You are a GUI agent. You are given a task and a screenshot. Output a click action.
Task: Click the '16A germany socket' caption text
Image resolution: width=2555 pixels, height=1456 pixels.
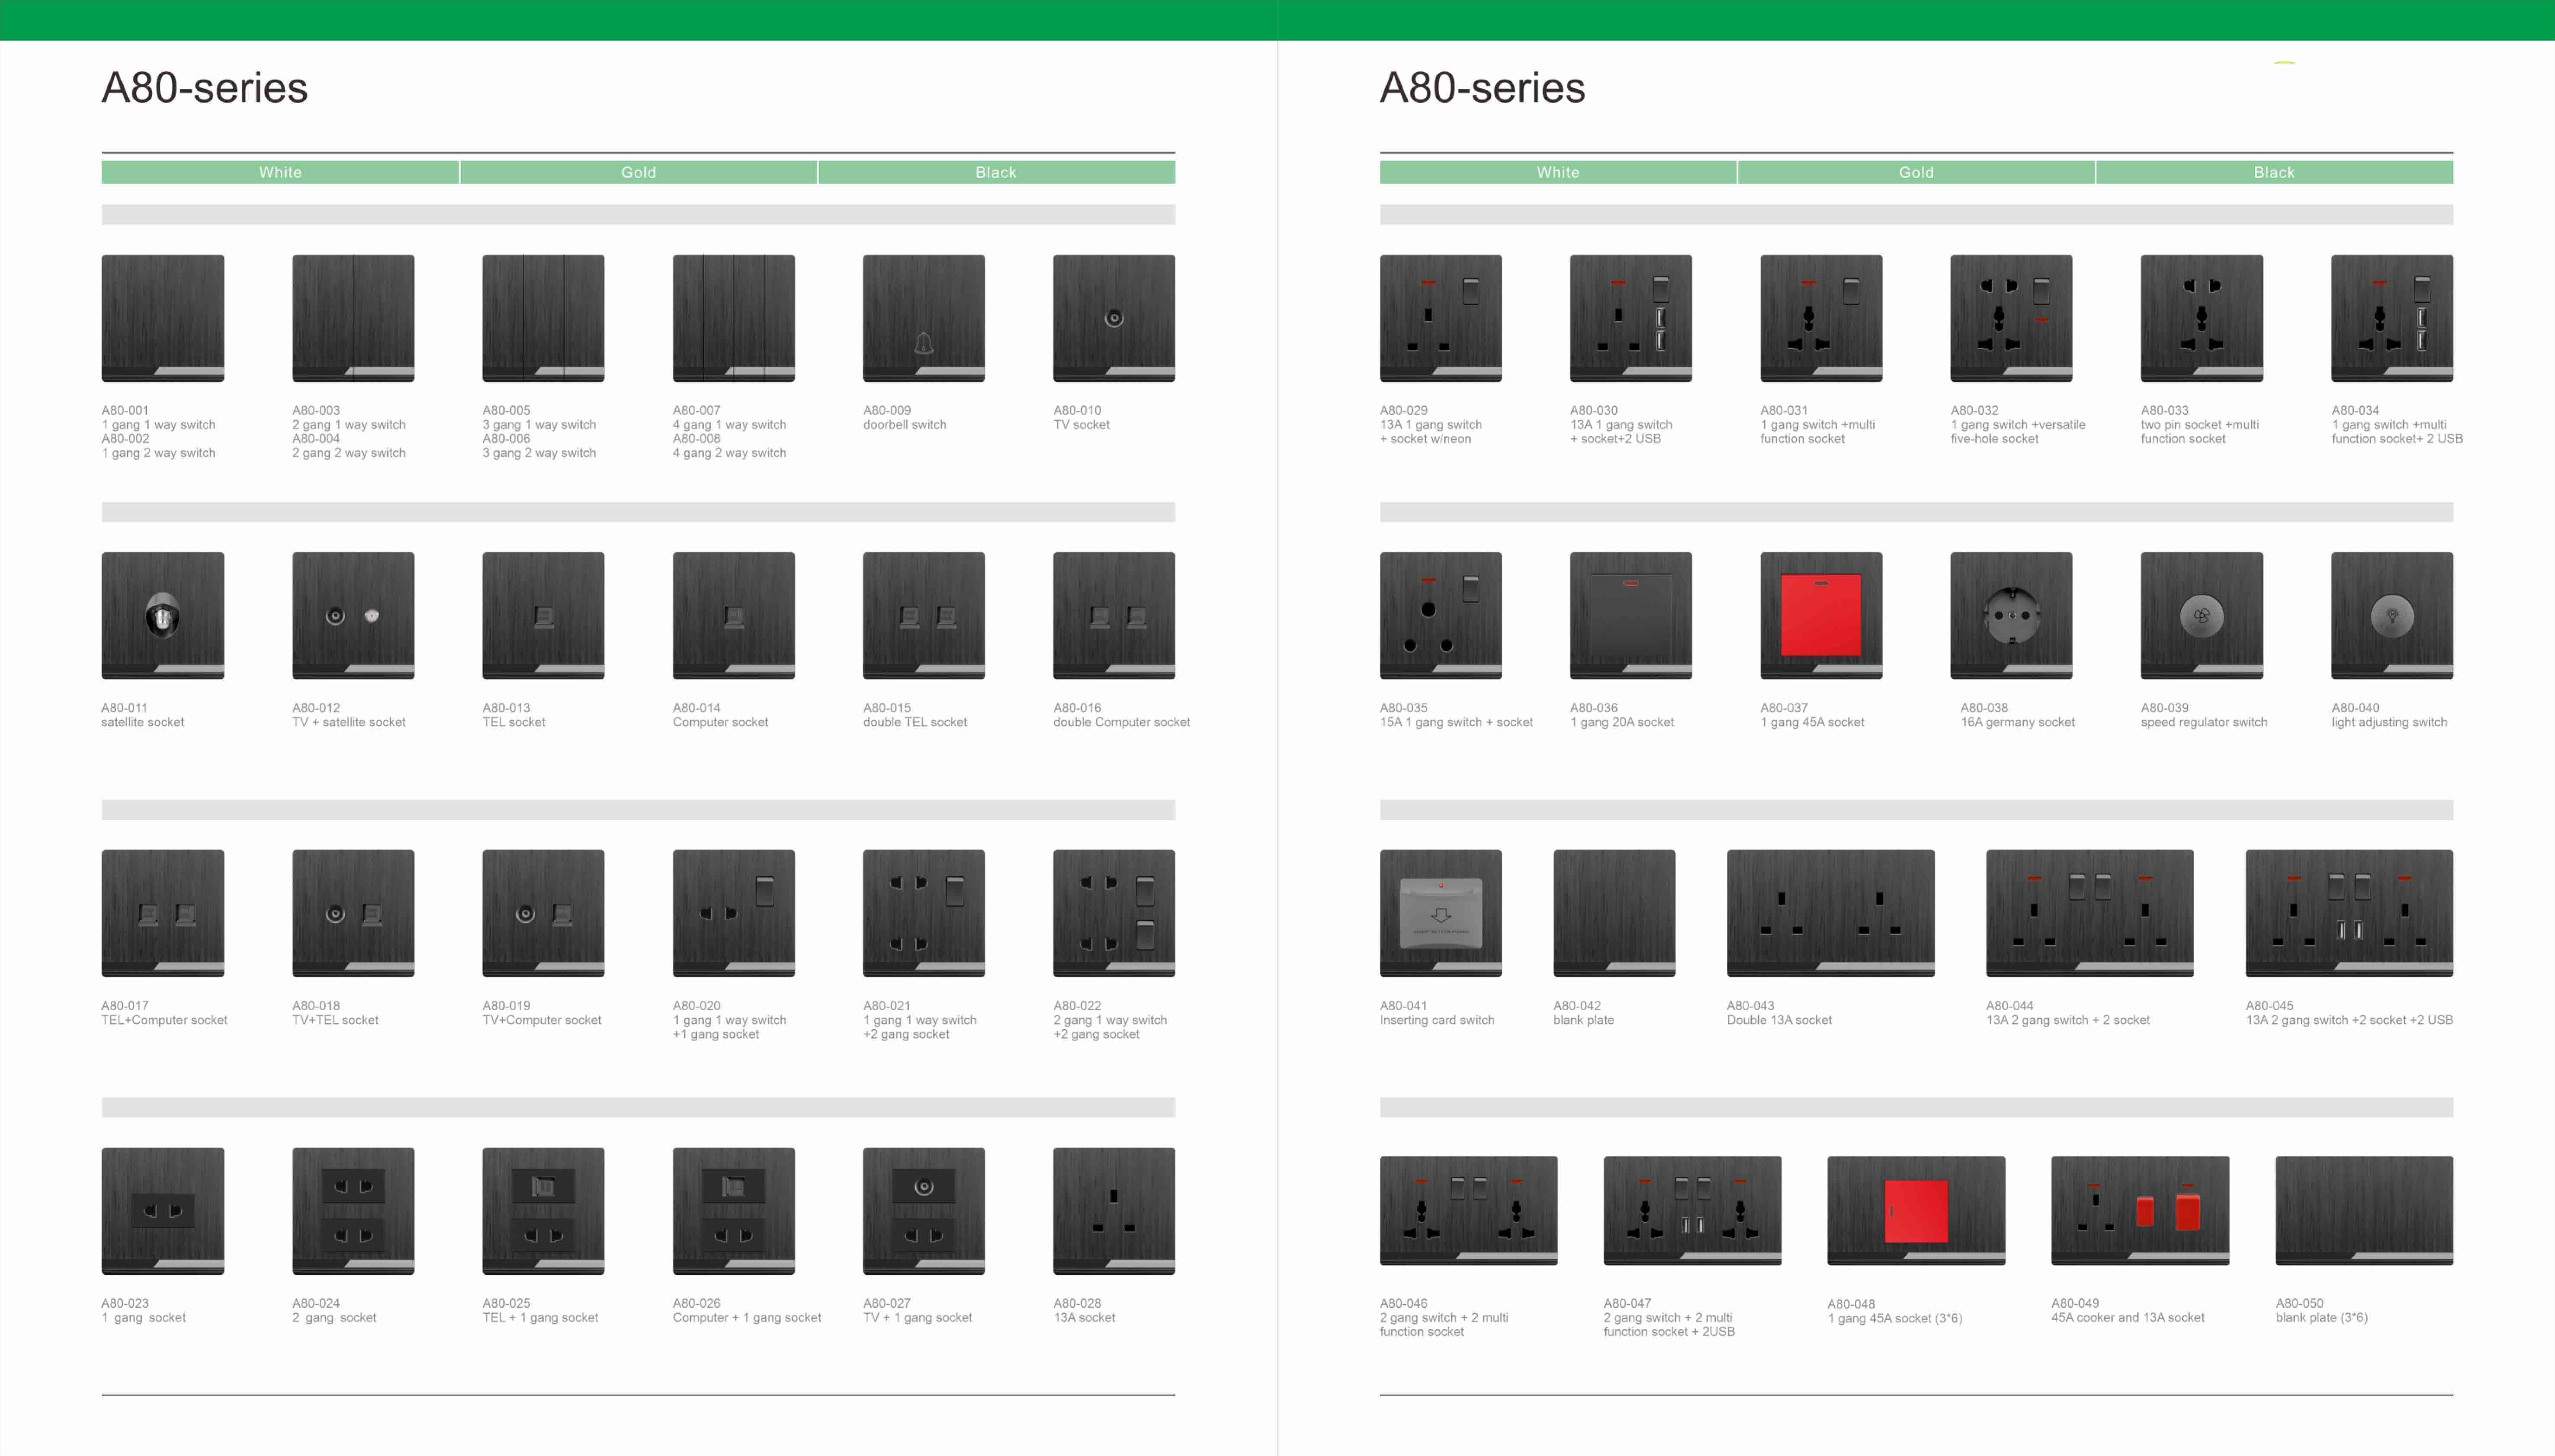coord(2018,722)
